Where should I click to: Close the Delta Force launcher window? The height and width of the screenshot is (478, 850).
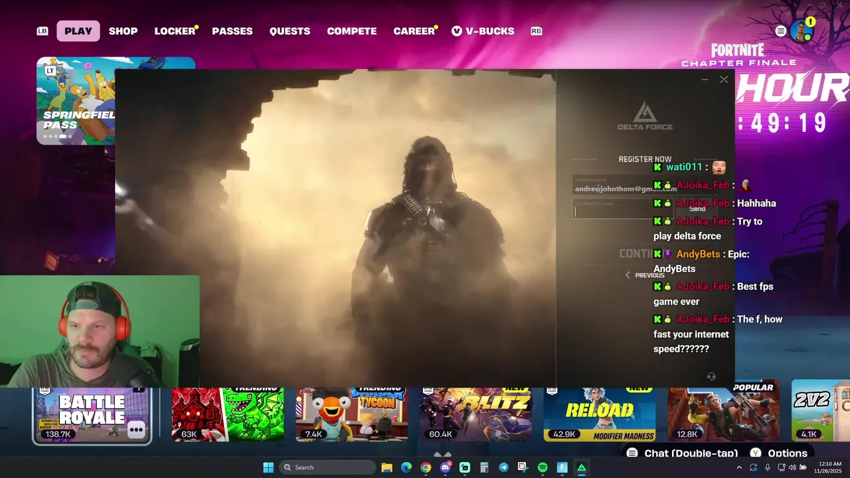(724, 80)
